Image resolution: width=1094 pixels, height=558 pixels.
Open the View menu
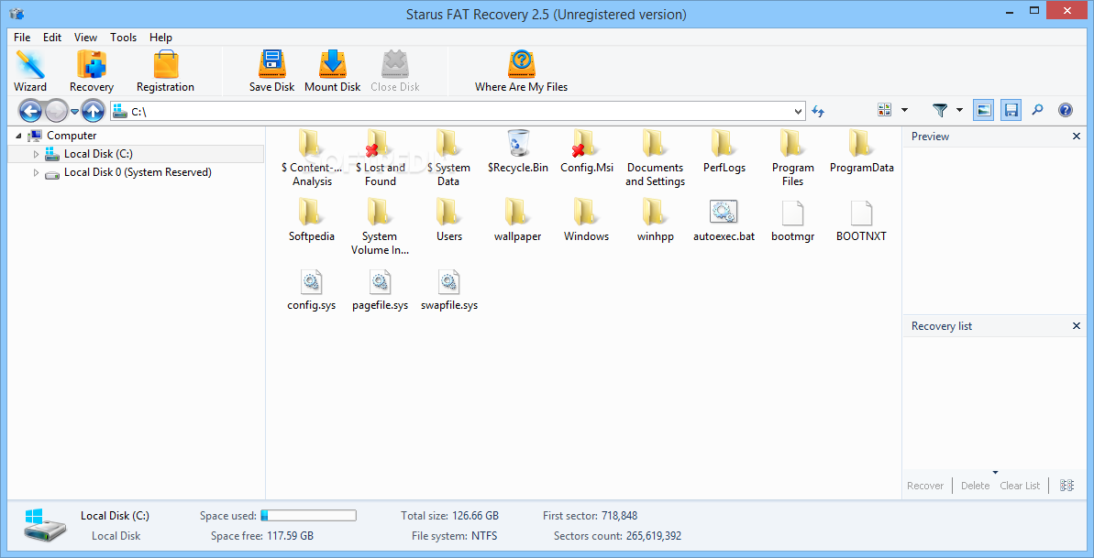point(86,38)
